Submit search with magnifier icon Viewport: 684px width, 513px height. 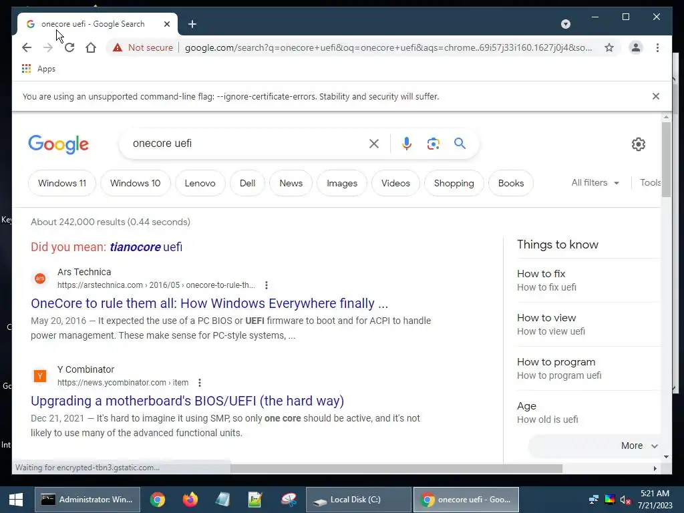[x=460, y=144]
